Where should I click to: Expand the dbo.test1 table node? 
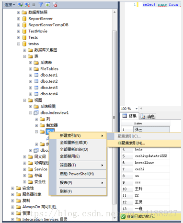[x=31, y=75]
